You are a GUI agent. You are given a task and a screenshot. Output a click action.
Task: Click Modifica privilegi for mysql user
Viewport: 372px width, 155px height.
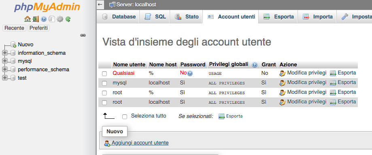pos(307,83)
